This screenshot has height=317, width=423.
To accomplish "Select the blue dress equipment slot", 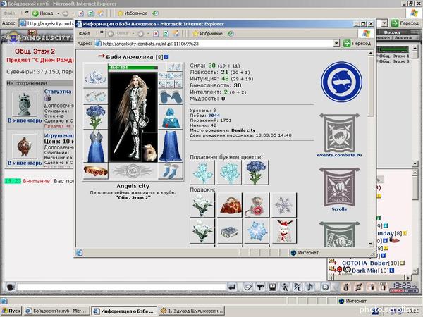I will (x=96, y=147).
